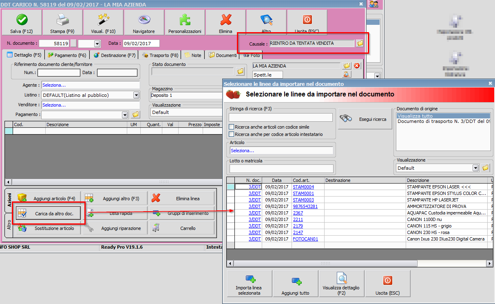Open the Navigatore compass button
Image resolution: width=495 pixels, height=304 pixels.
tap(144, 22)
